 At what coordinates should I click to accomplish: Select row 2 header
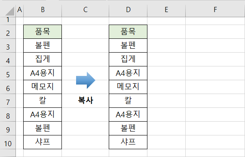(8, 32)
